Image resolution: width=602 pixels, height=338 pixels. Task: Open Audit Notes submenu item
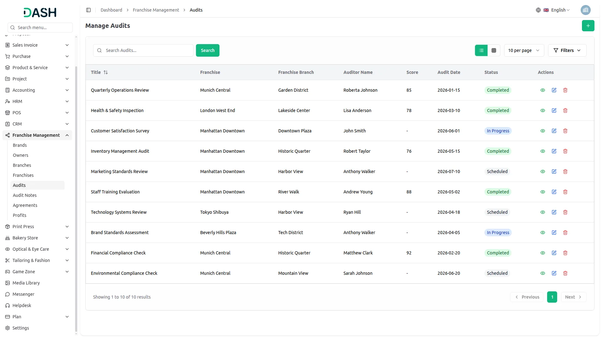[x=24, y=195]
